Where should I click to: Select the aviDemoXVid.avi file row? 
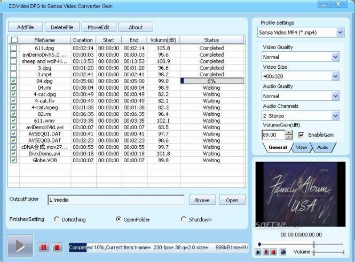(x=127, y=127)
